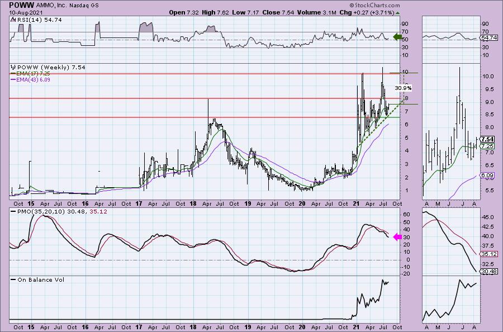Click the '30.9%' target annotation label

[x=403, y=88]
